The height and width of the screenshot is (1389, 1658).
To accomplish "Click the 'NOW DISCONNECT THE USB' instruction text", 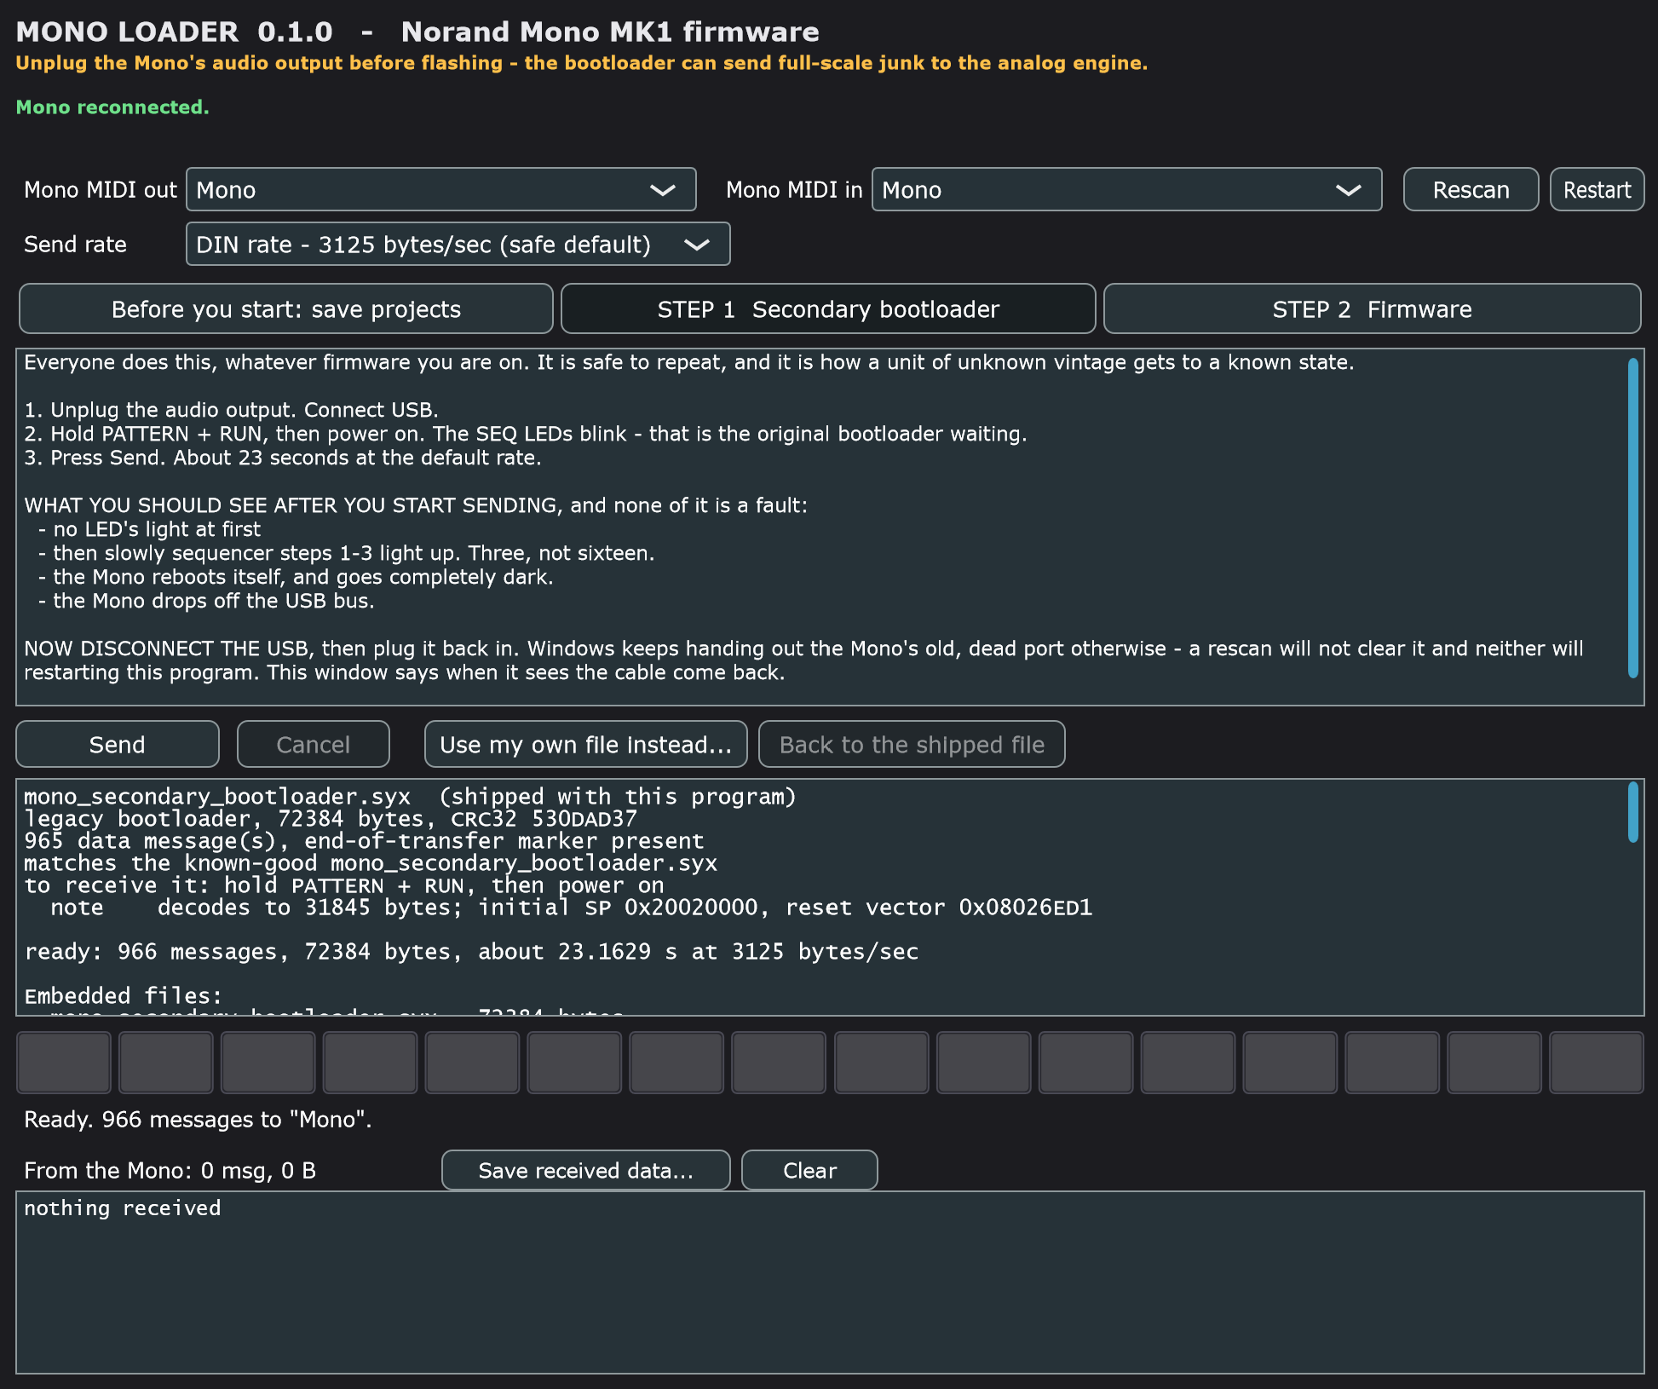I will [x=803, y=660].
